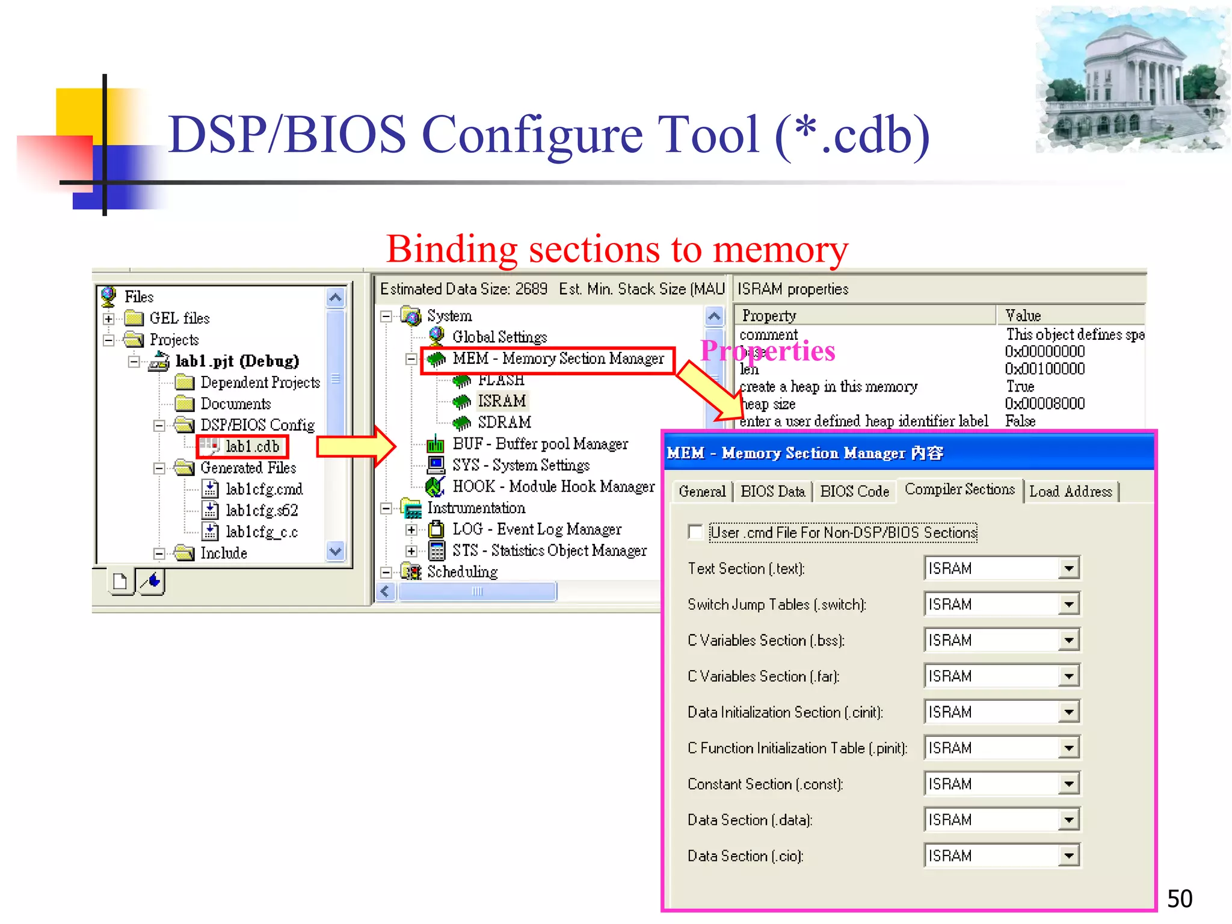
Task: Switch to the BIOS Code tab
Action: (854, 491)
